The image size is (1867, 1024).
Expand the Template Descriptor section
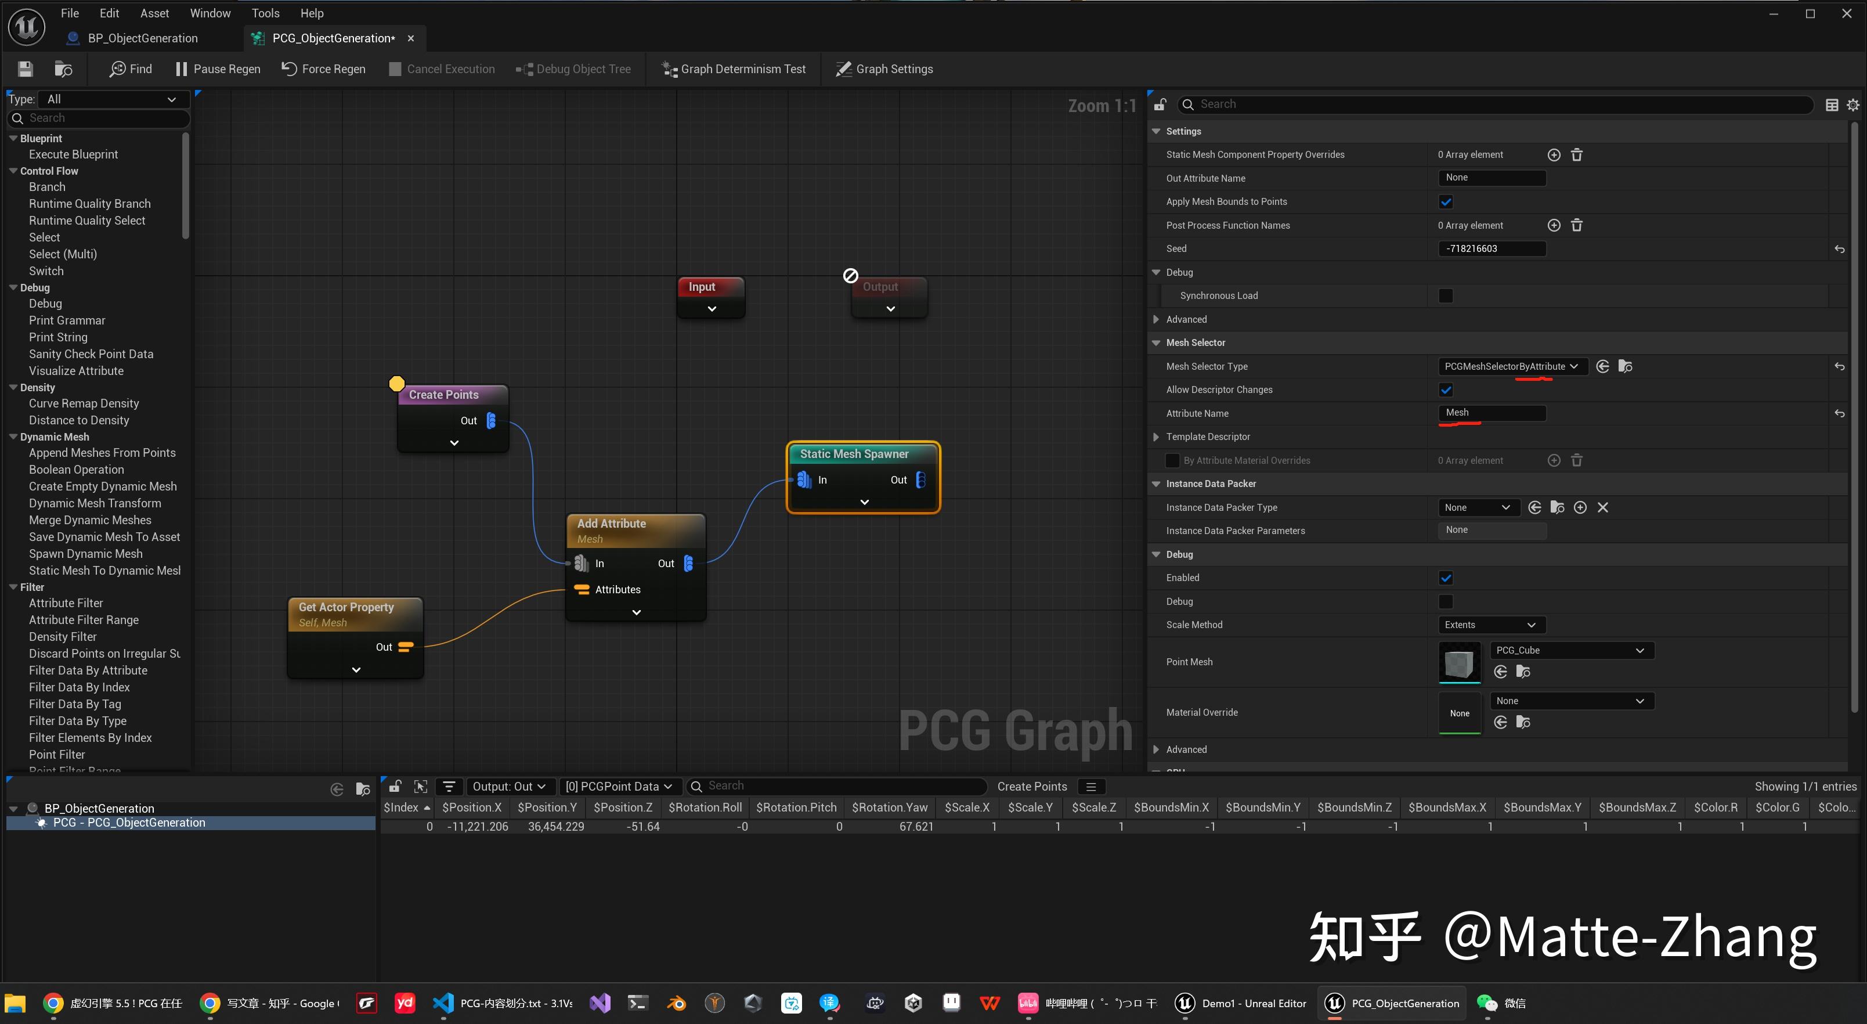(1157, 437)
